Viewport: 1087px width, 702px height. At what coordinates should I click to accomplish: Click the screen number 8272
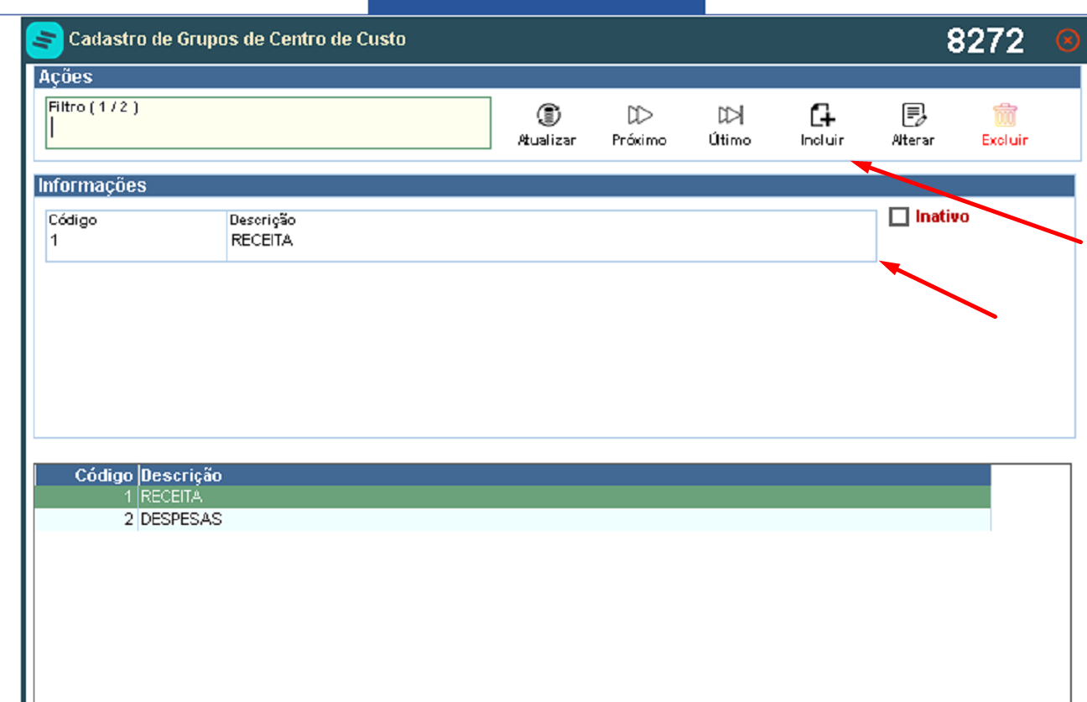point(986,40)
